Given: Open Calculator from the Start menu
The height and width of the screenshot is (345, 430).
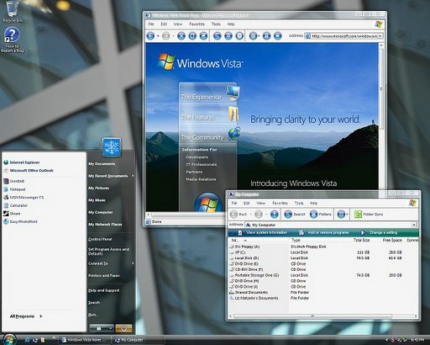Looking at the screenshot, I should click(x=16, y=205).
